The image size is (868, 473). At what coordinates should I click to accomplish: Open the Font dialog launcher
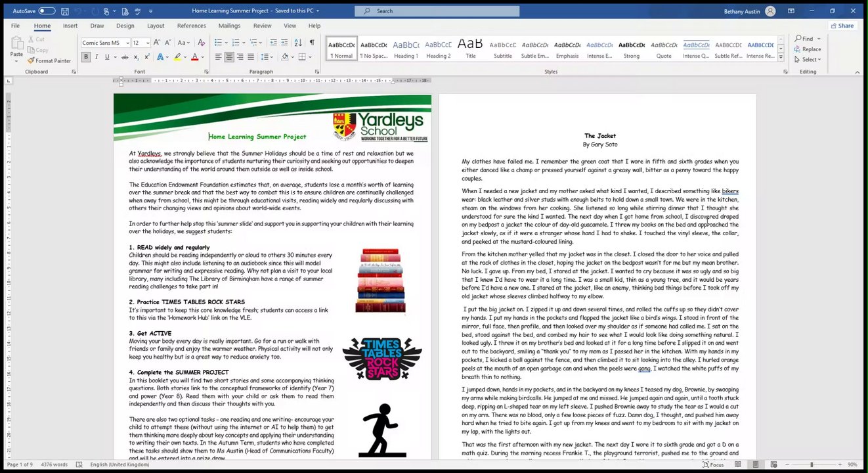[206, 72]
